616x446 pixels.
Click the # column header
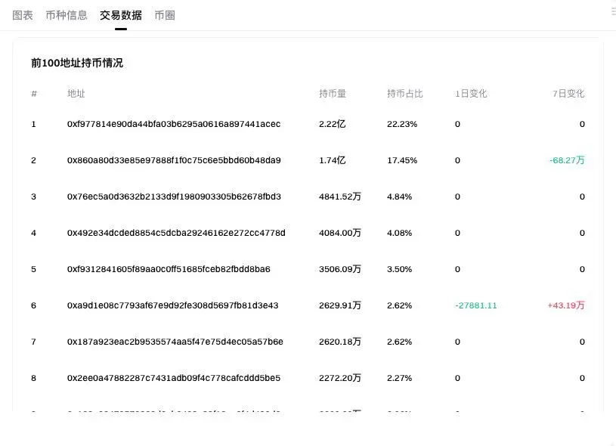(34, 94)
